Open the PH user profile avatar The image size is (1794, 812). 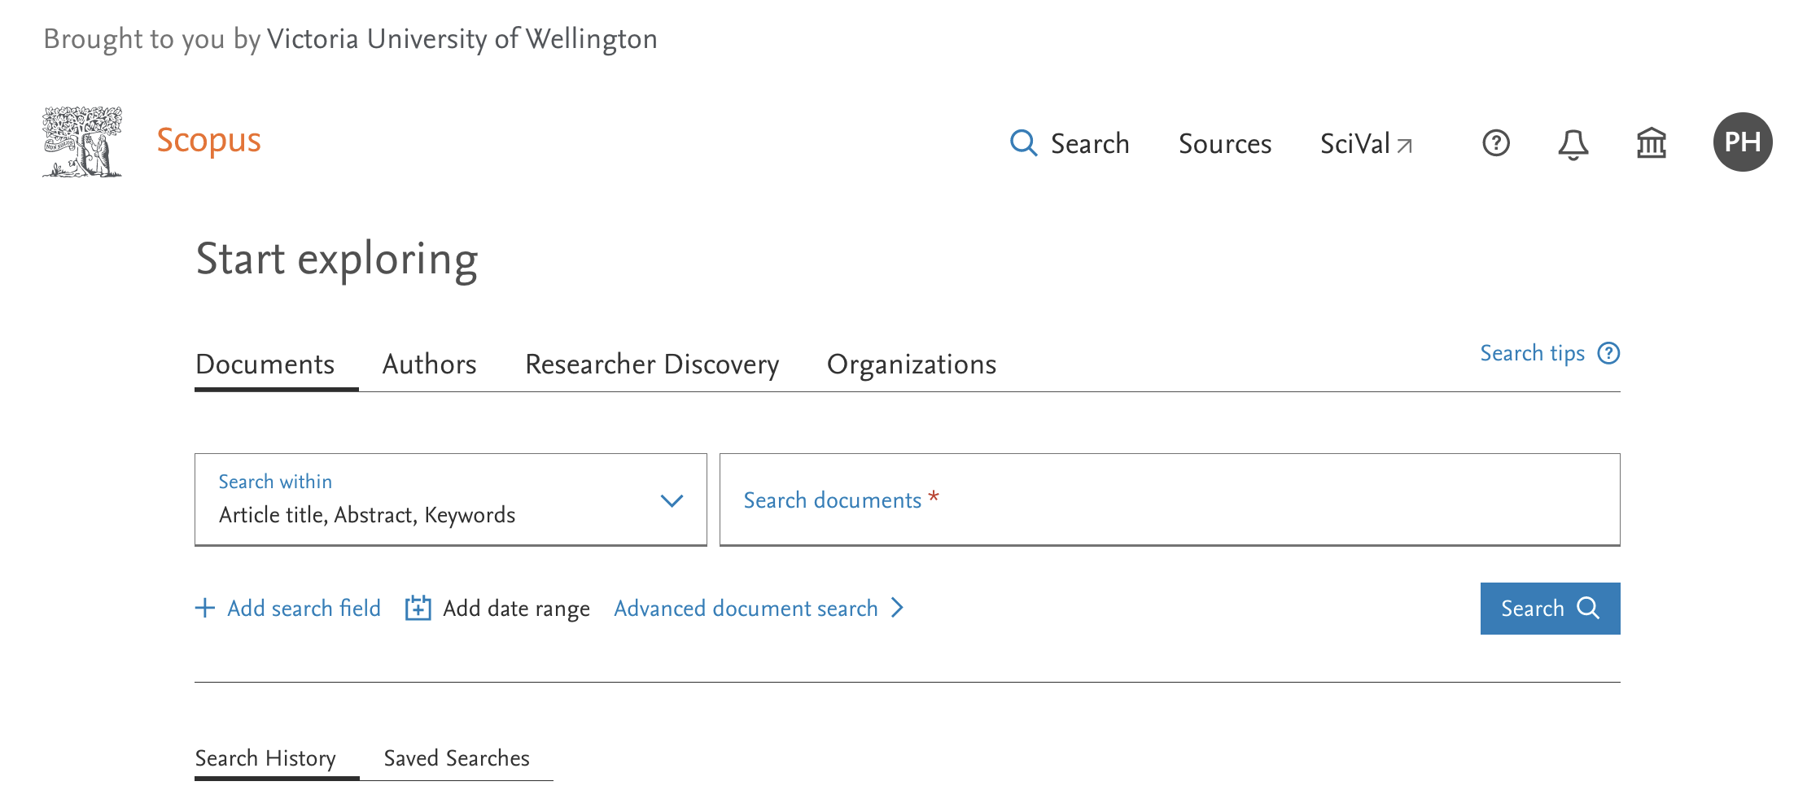pyautogui.click(x=1742, y=142)
